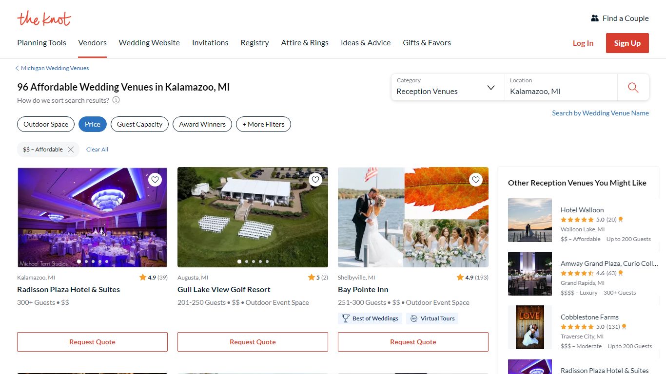The height and width of the screenshot is (374, 666).
Task: Request Quote for Radisson Plaza Hotel
Action: (92, 342)
